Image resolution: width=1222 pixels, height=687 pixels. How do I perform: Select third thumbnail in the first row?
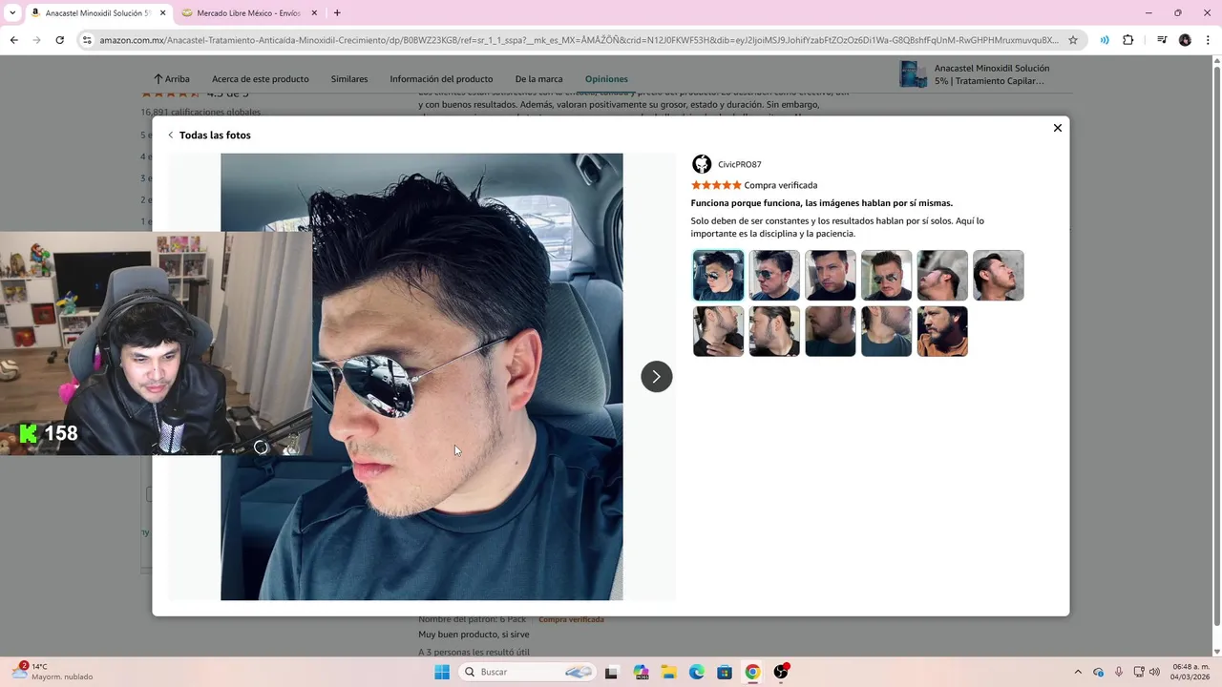click(x=831, y=276)
